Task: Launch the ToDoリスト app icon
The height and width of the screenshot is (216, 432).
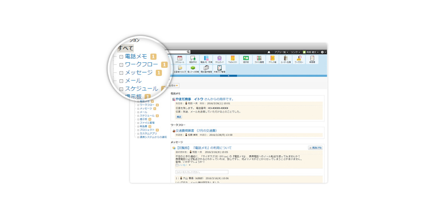Action: pyautogui.click(x=233, y=59)
